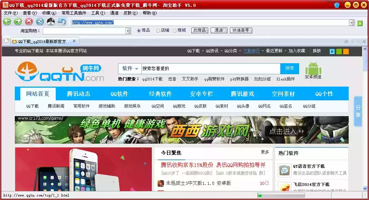Click the blue 搜索 button
The height and width of the screenshot is (200, 369).
(x=289, y=68)
